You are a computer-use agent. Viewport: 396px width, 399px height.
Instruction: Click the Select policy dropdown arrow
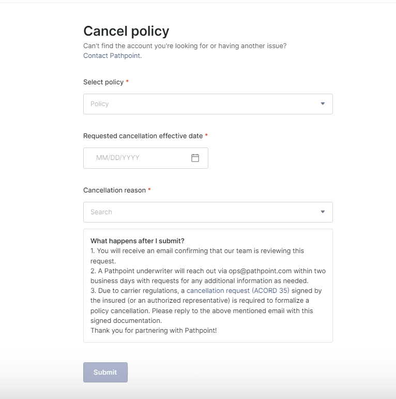(323, 104)
